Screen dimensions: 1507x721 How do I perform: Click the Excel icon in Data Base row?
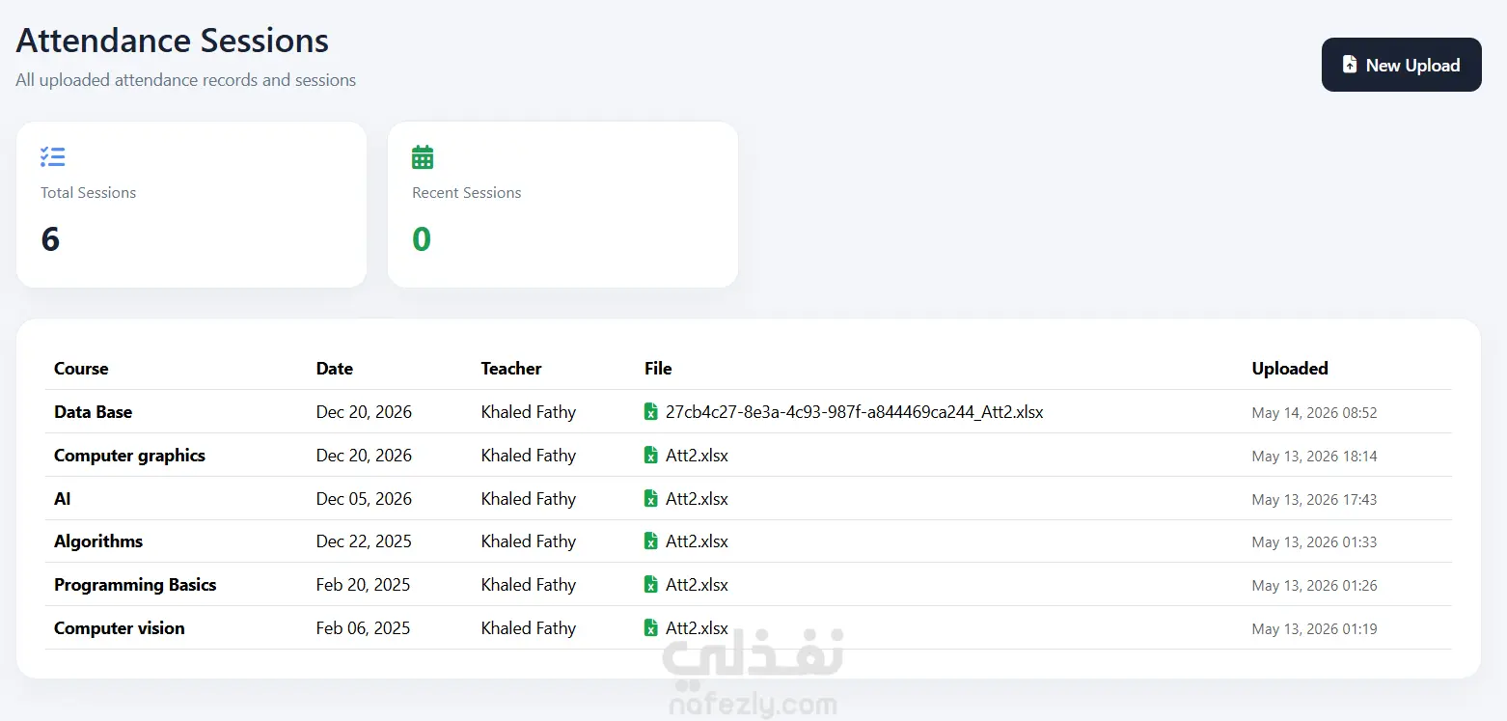click(651, 412)
